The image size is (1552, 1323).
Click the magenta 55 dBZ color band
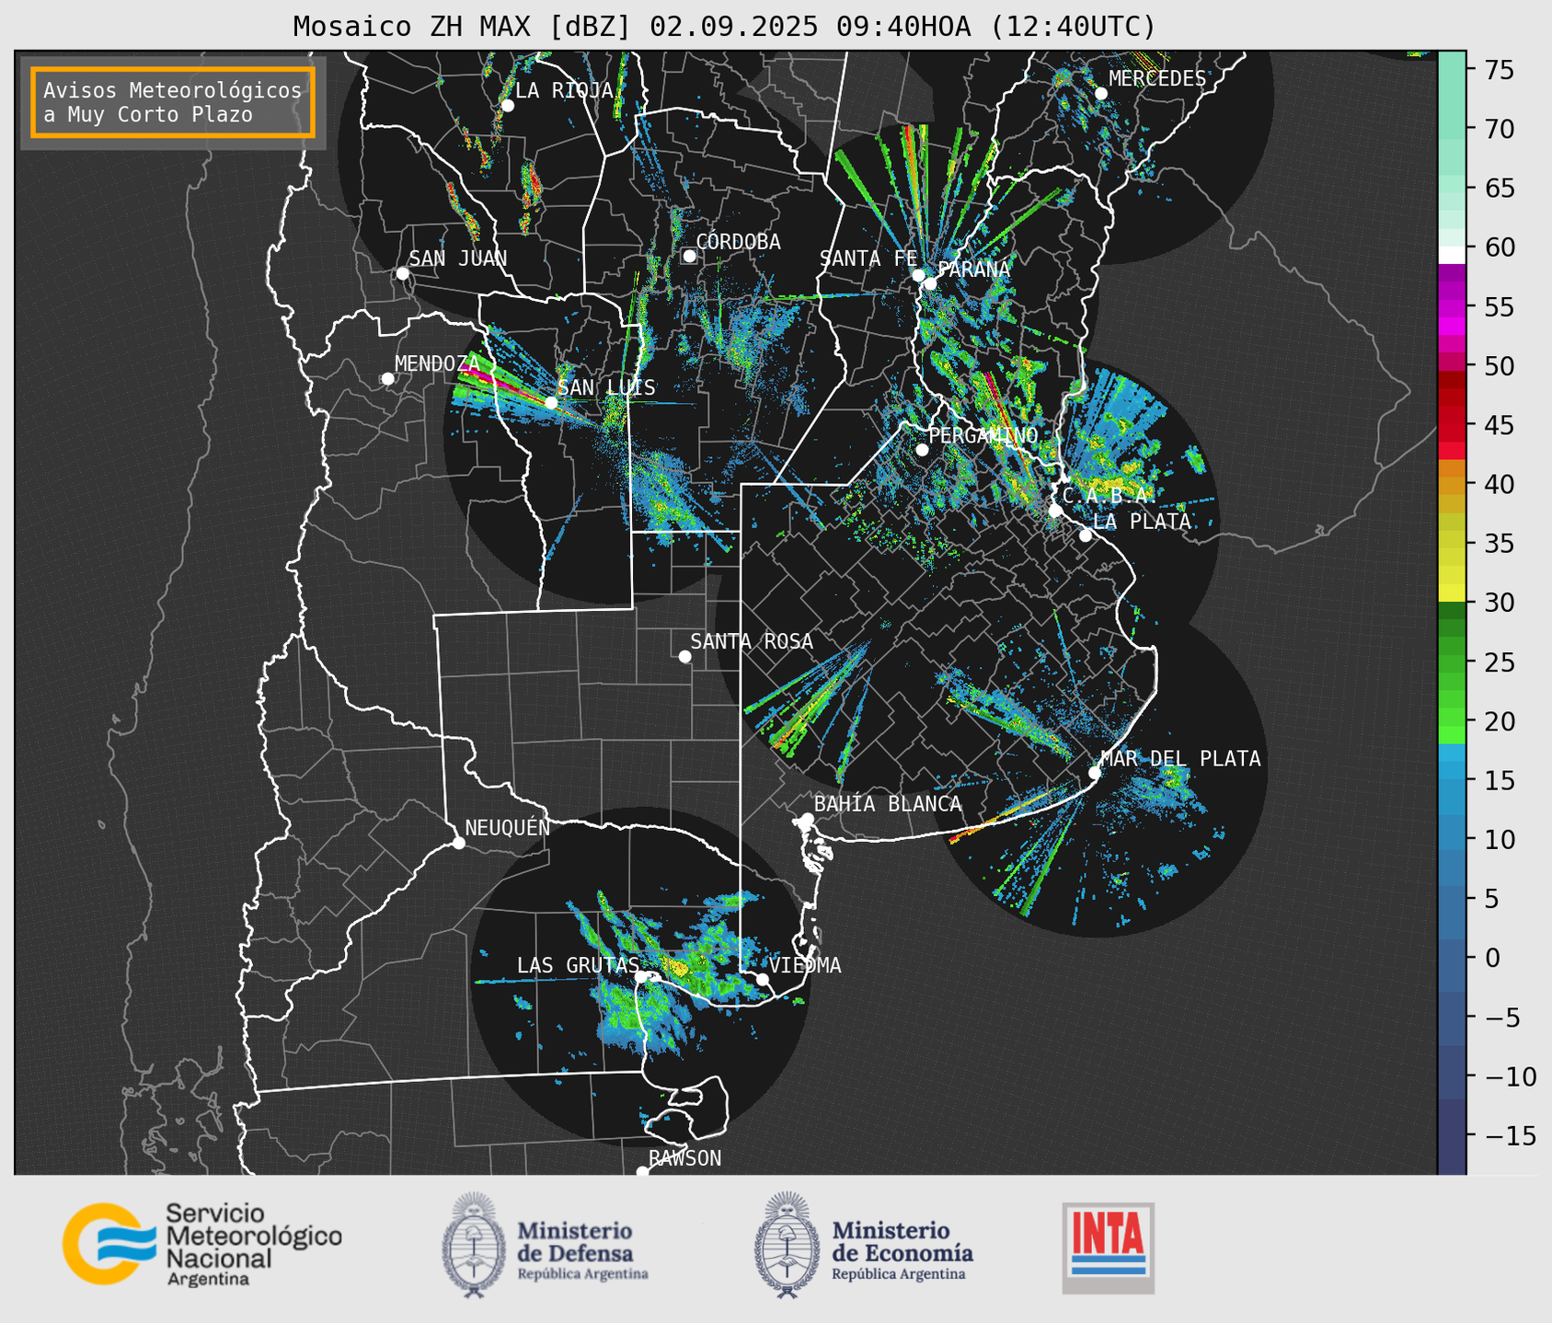1452,306
